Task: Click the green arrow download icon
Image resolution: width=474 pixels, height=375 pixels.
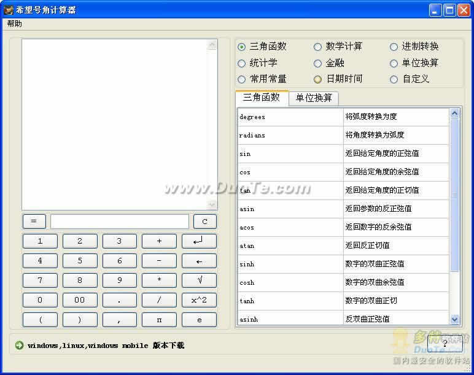Action: coord(19,346)
